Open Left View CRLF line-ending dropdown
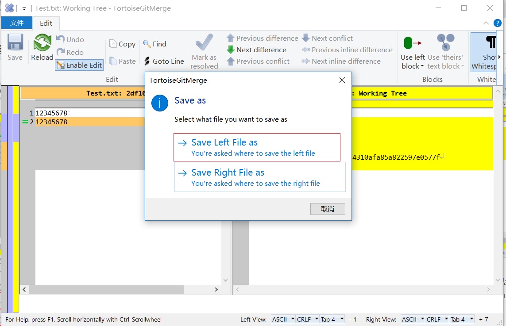This screenshot has width=506, height=326. pyautogui.click(x=308, y=319)
